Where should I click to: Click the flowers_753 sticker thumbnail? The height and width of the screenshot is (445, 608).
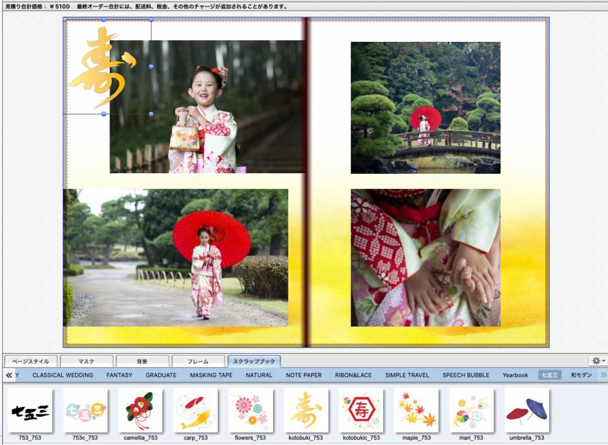click(250, 411)
